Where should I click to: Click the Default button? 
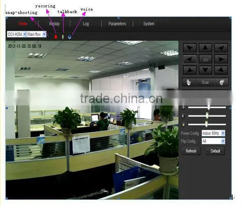[215, 151]
